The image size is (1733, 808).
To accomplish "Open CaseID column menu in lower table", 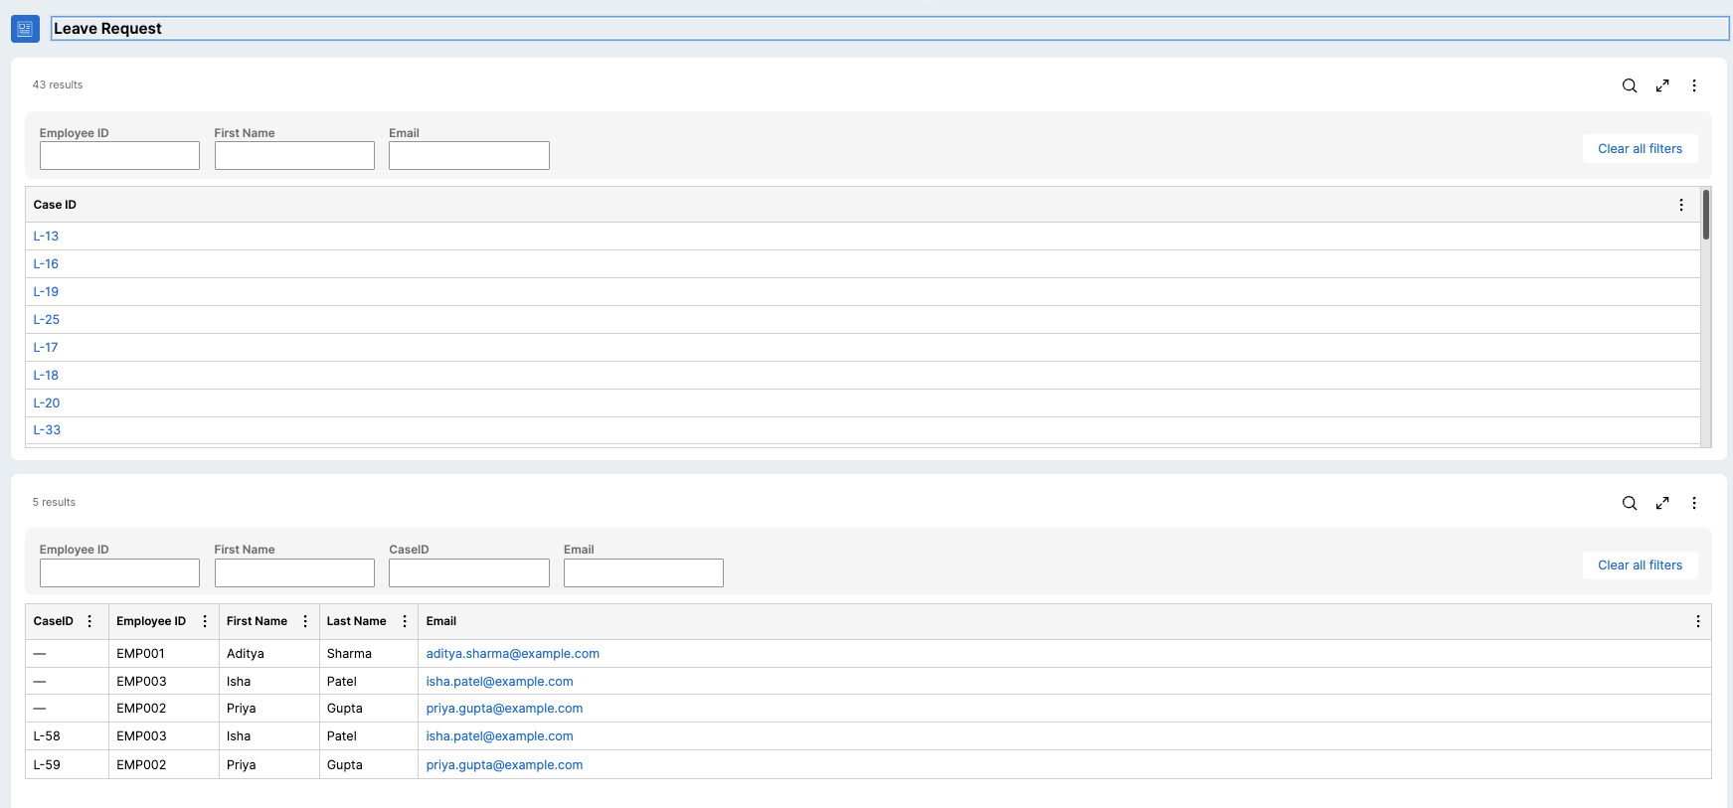I will point(89,621).
